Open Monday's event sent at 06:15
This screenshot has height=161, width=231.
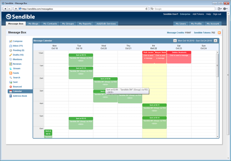tap(48, 134)
